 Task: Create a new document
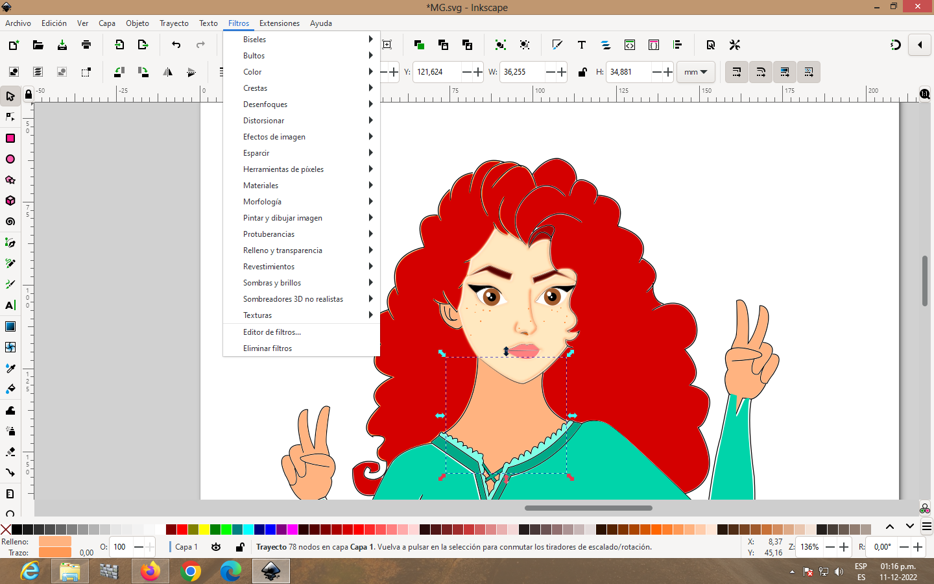point(14,45)
